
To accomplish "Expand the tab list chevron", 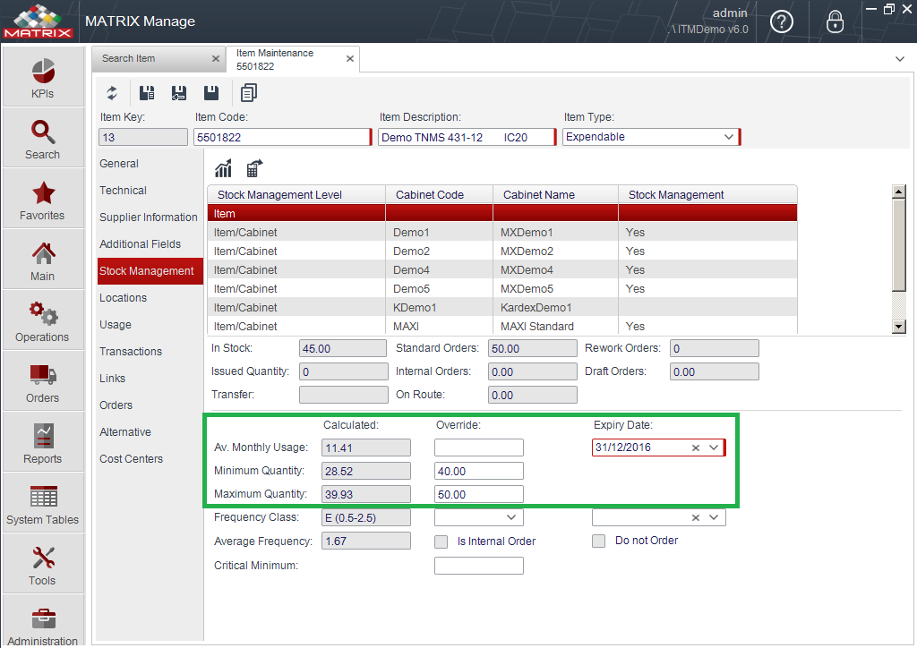I will 899,59.
